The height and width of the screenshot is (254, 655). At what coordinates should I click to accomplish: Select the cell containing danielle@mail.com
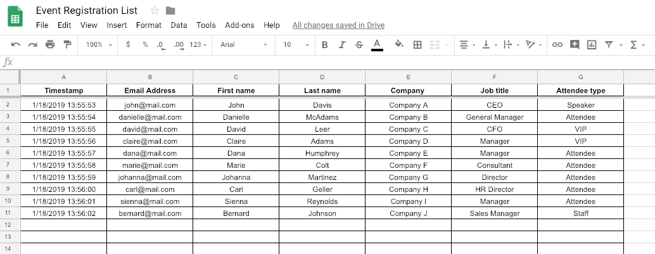coord(150,117)
